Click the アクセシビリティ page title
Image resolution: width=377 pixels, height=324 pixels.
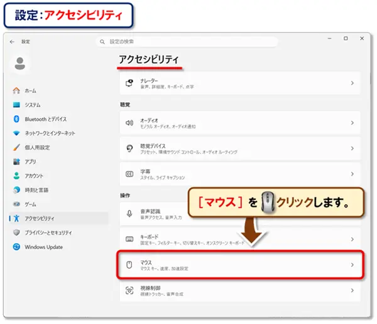149,60
